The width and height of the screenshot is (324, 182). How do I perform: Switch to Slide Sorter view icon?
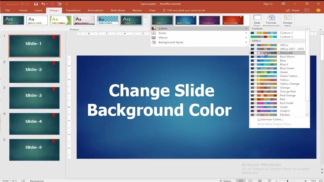point(250,181)
